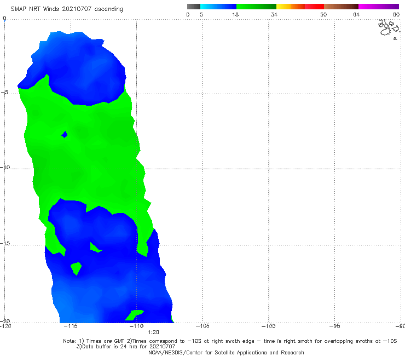The image size is (405, 356).
Task: Click the small blue patch inside the green wind area
Action: (65, 134)
